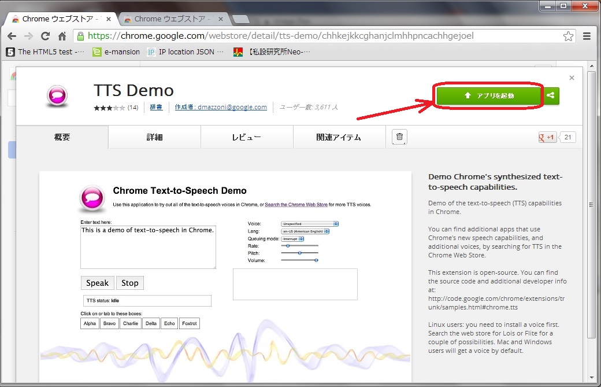Bookmark this page with the star icon
Image resolution: width=601 pixels, height=387 pixels.
[x=568, y=36]
